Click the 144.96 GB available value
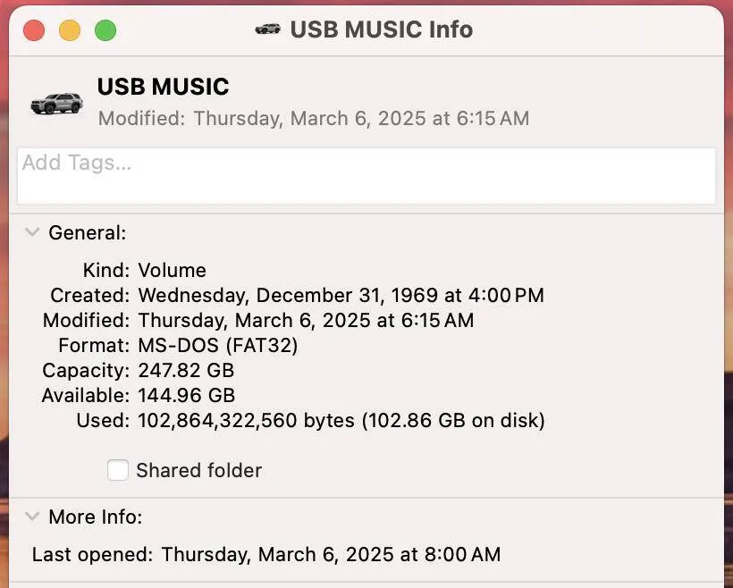The width and height of the screenshot is (733, 588). [186, 395]
